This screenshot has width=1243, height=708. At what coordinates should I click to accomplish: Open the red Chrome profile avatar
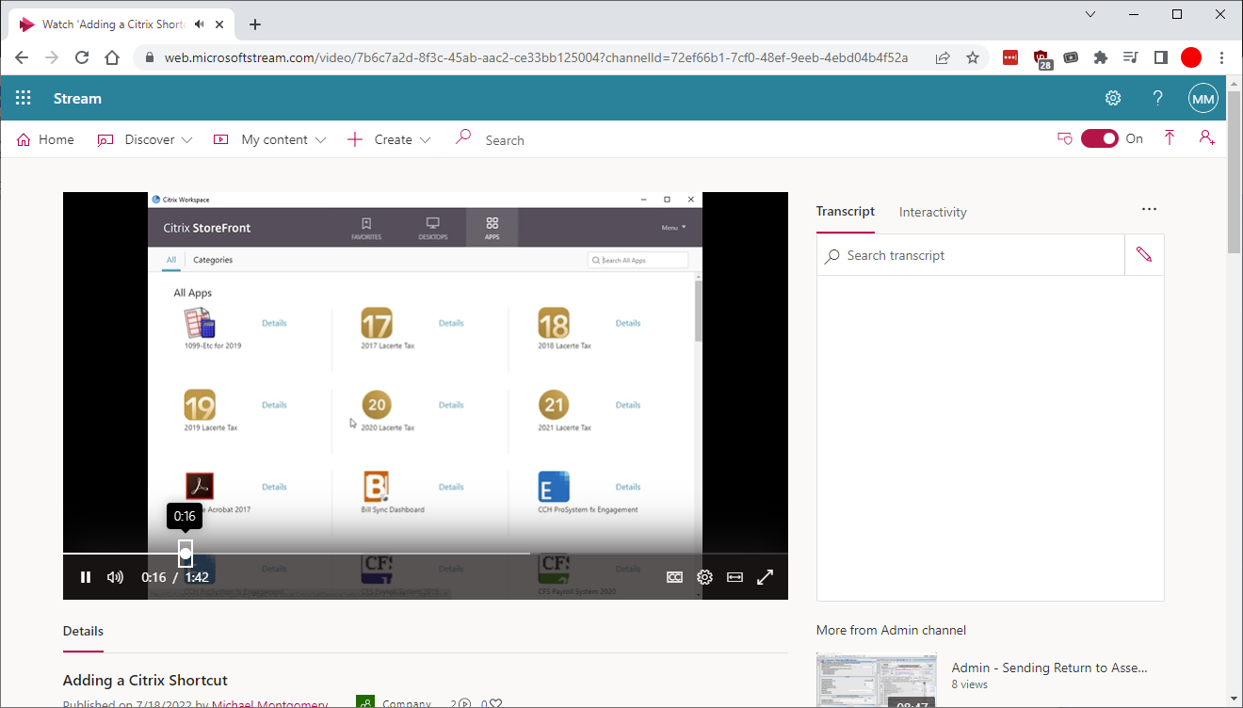pyautogui.click(x=1191, y=57)
